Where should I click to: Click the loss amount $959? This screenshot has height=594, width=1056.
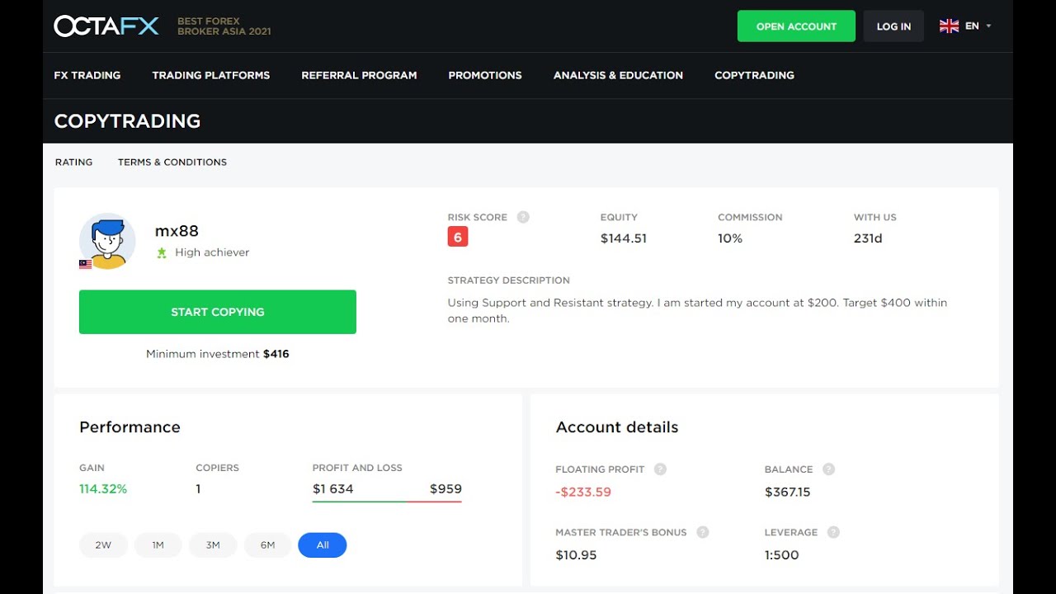click(x=445, y=489)
